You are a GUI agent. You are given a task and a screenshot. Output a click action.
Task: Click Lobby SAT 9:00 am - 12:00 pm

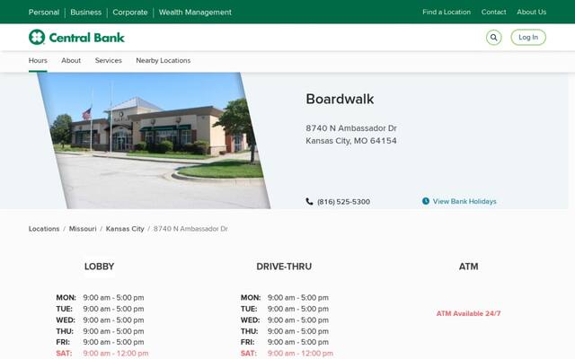pos(102,354)
